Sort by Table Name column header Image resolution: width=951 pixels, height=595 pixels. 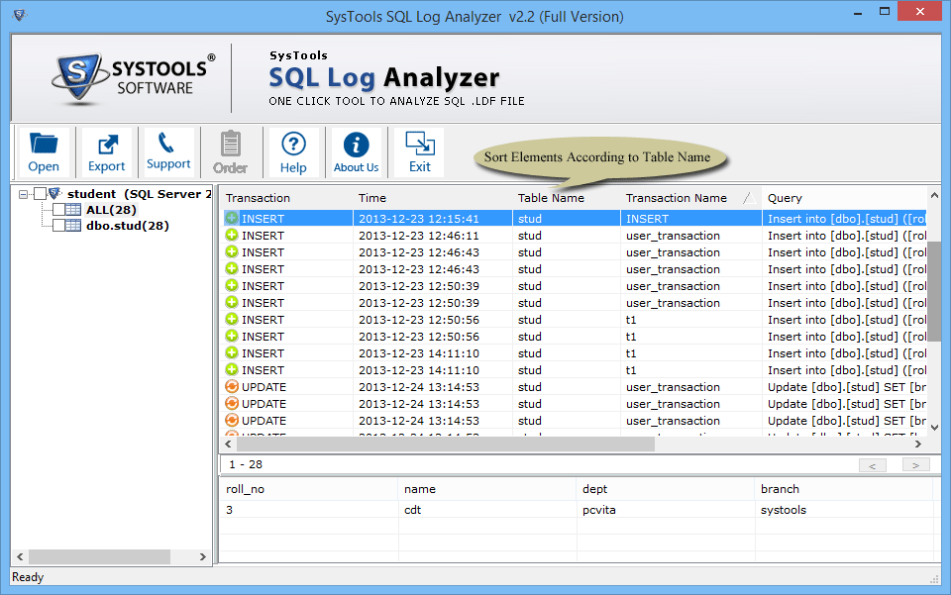click(567, 198)
